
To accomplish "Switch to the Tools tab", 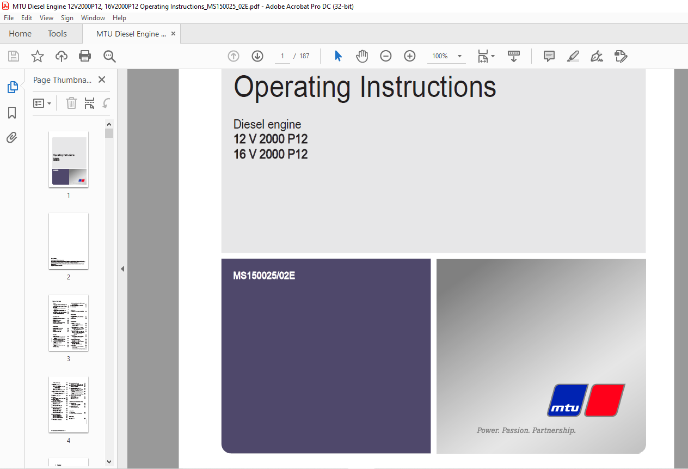I will pos(57,34).
